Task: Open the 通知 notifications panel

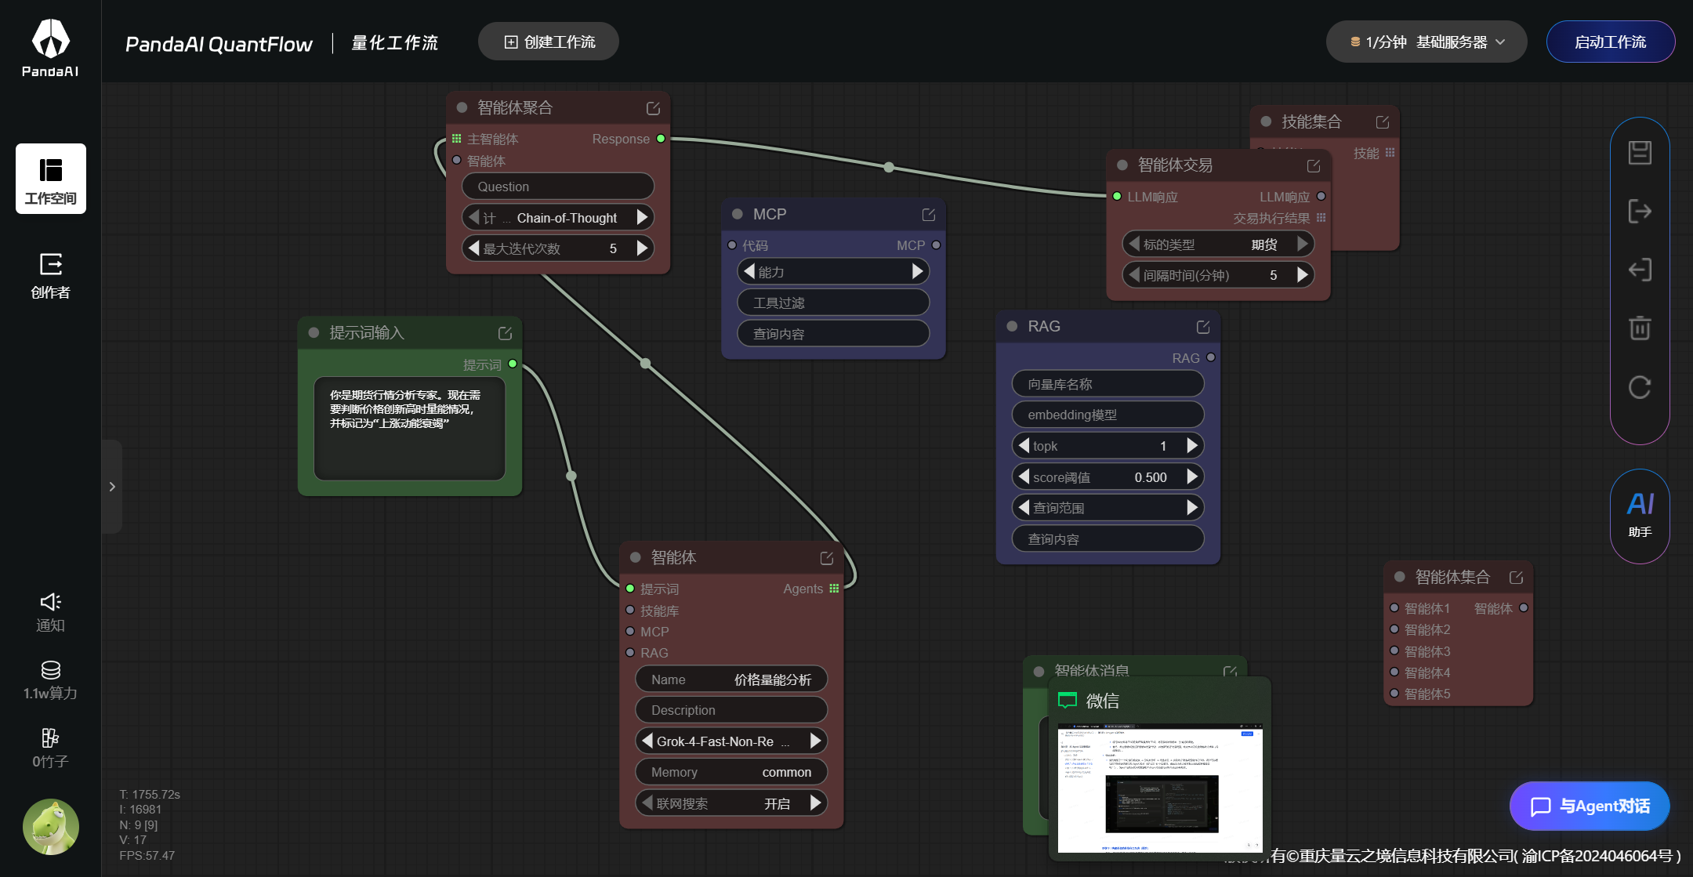Action: [50, 612]
